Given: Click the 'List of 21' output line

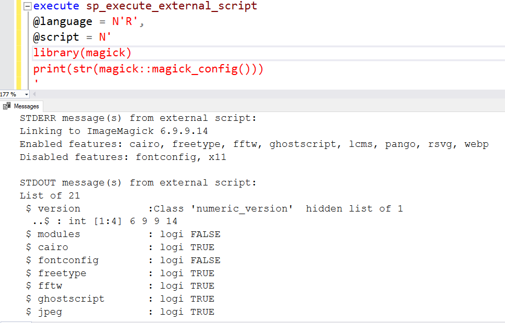Looking at the screenshot, I should (50, 196).
